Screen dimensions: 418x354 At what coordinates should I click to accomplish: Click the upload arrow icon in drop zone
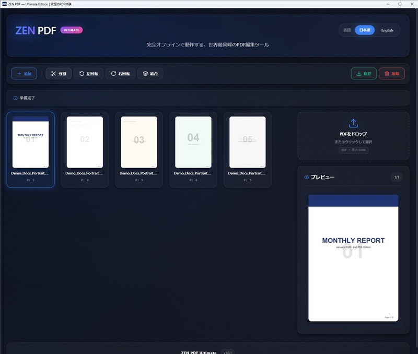[353, 123]
